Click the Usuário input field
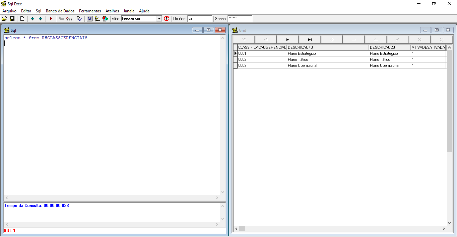 tap(199, 19)
